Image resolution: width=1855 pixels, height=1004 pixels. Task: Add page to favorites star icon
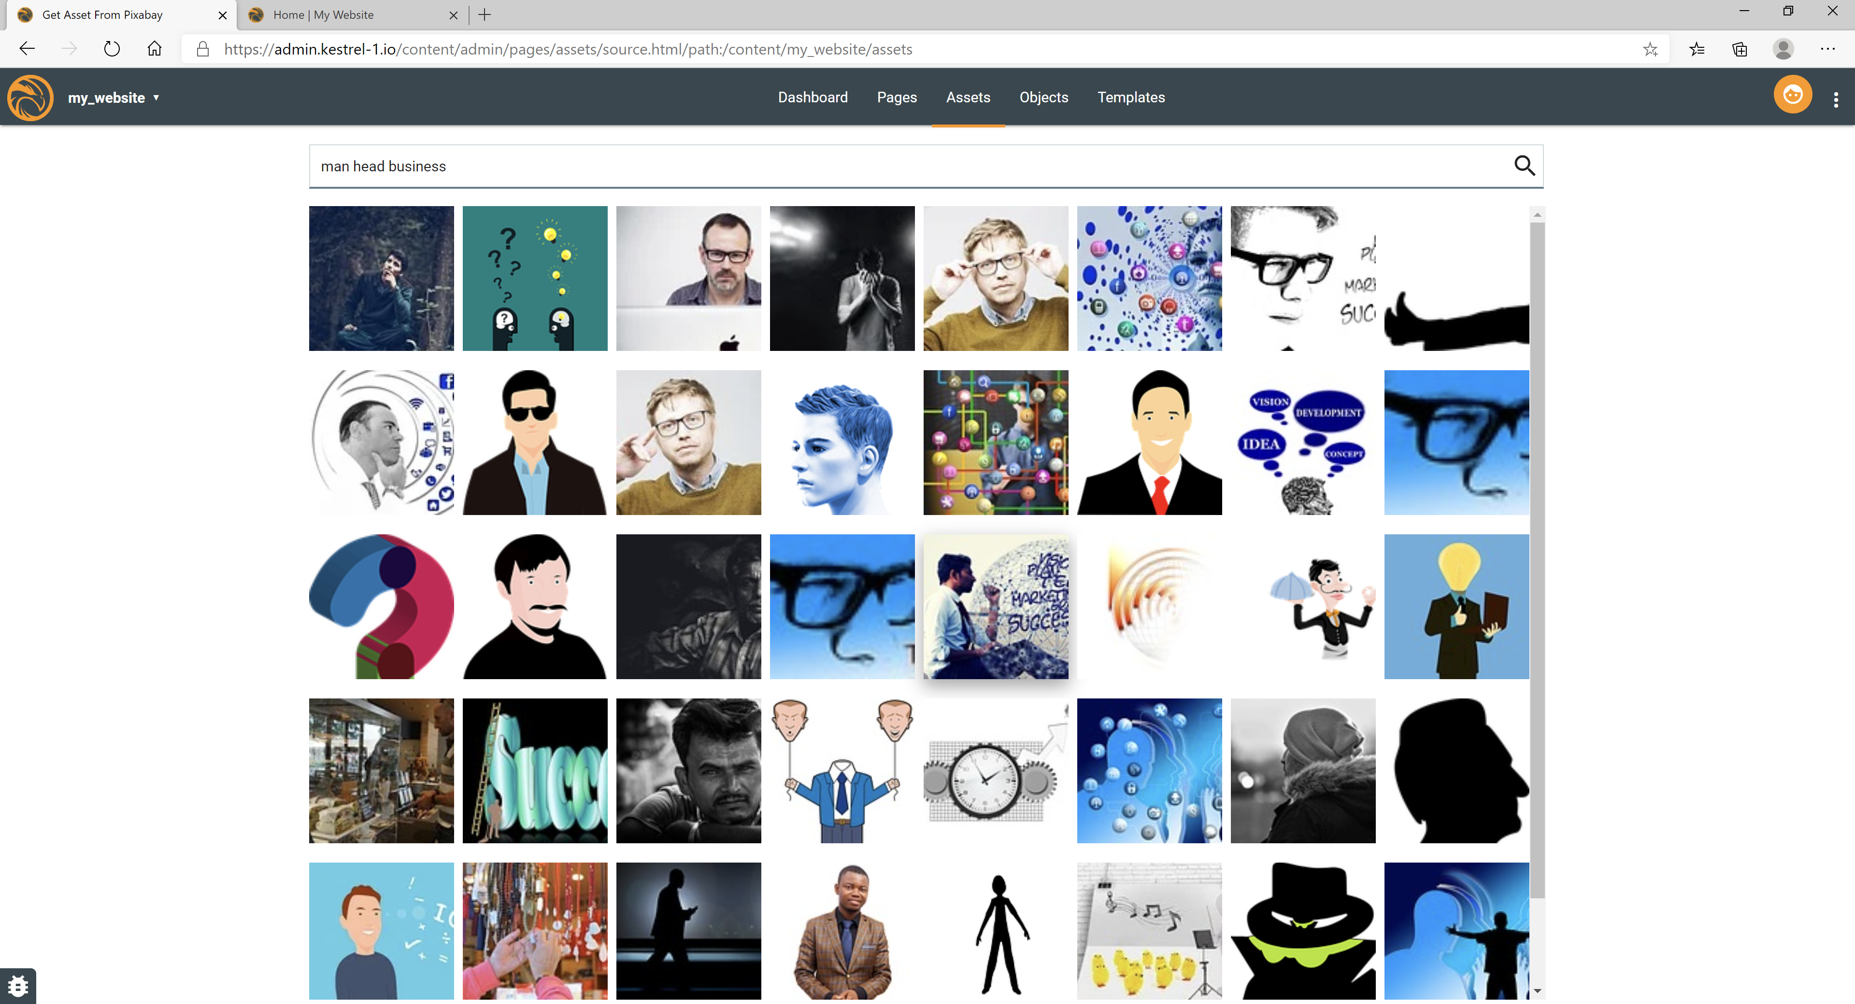click(x=1651, y=49)
